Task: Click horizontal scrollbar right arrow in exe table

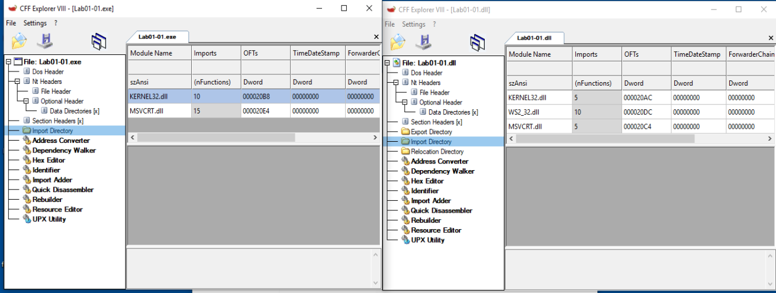Action: coord(375,137)
